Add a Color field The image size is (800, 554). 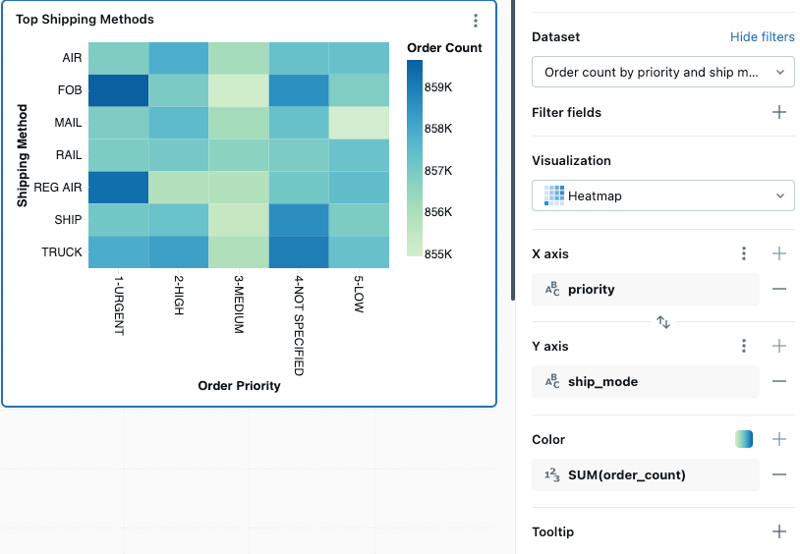point(779,439)
